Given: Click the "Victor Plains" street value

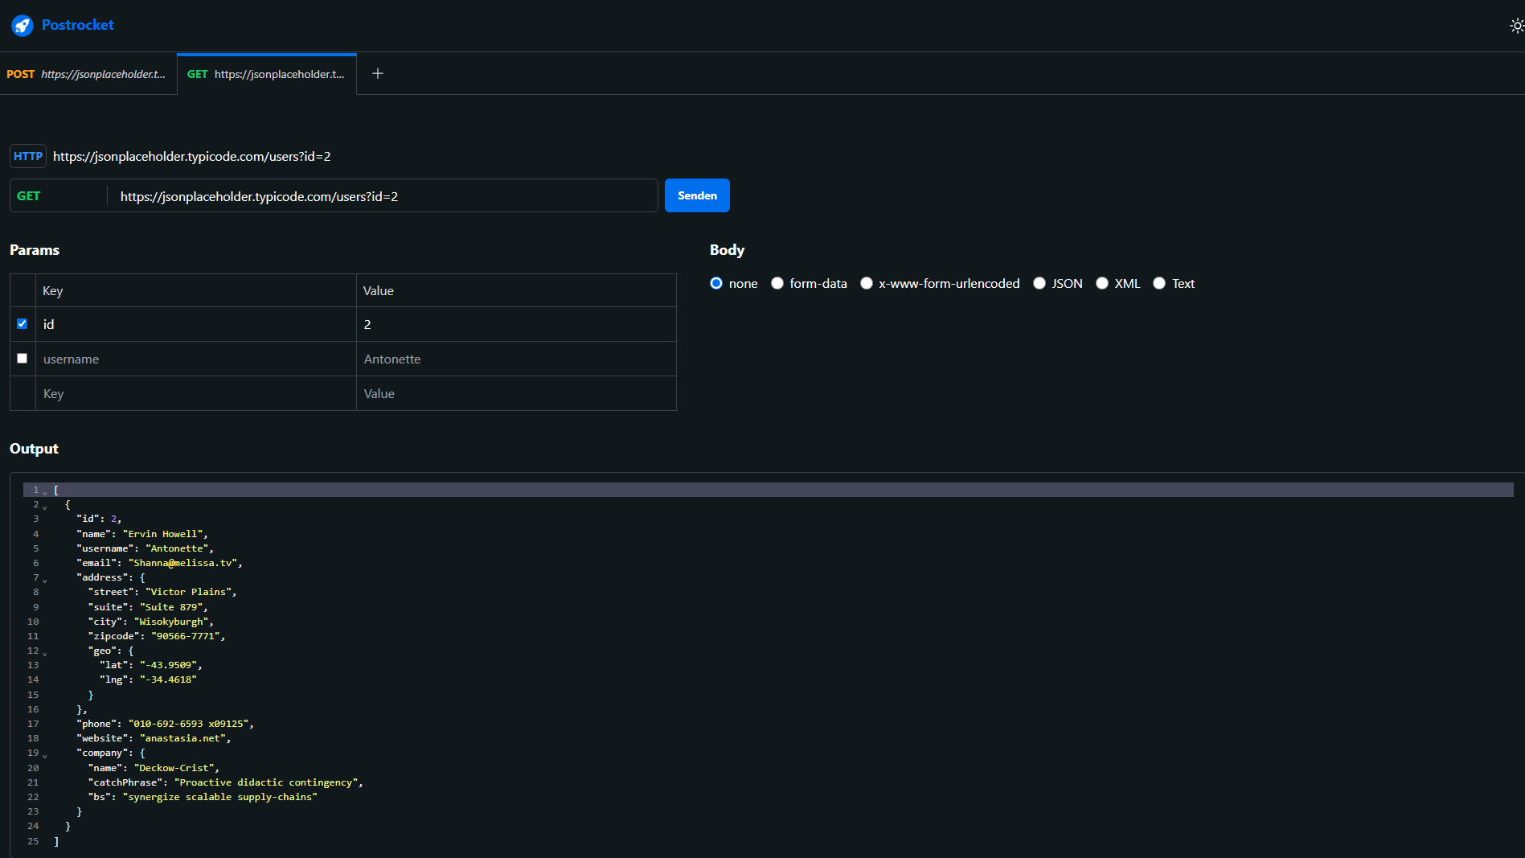Looking at the screenshot, I should pyautogui.click(x=188, y=592).
